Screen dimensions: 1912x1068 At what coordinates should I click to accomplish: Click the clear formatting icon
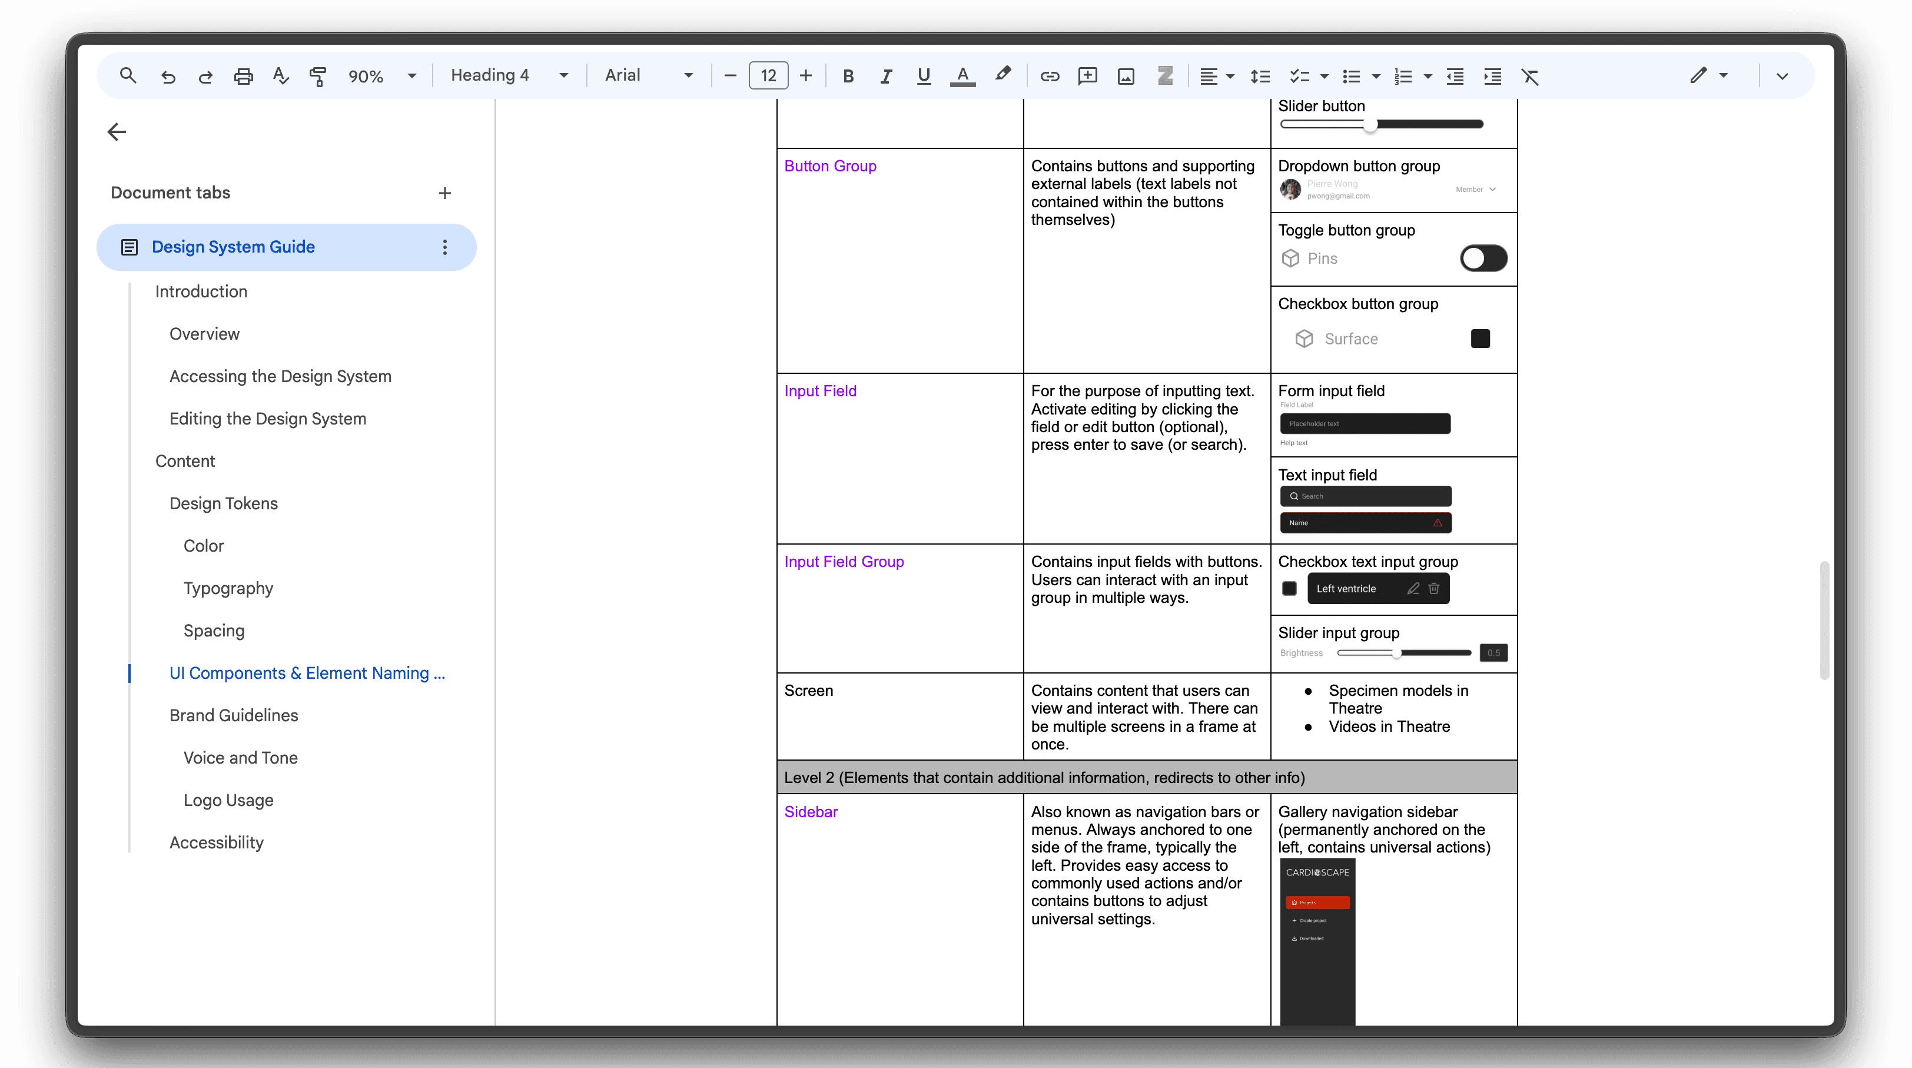pyautogui.click(x=1531, y=76)
